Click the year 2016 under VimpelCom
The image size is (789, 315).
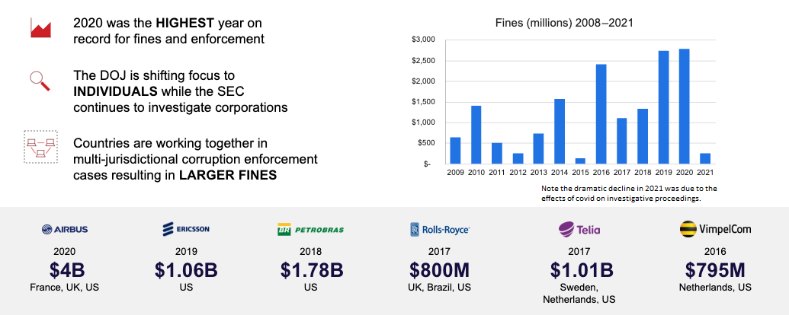coord(715,252)
